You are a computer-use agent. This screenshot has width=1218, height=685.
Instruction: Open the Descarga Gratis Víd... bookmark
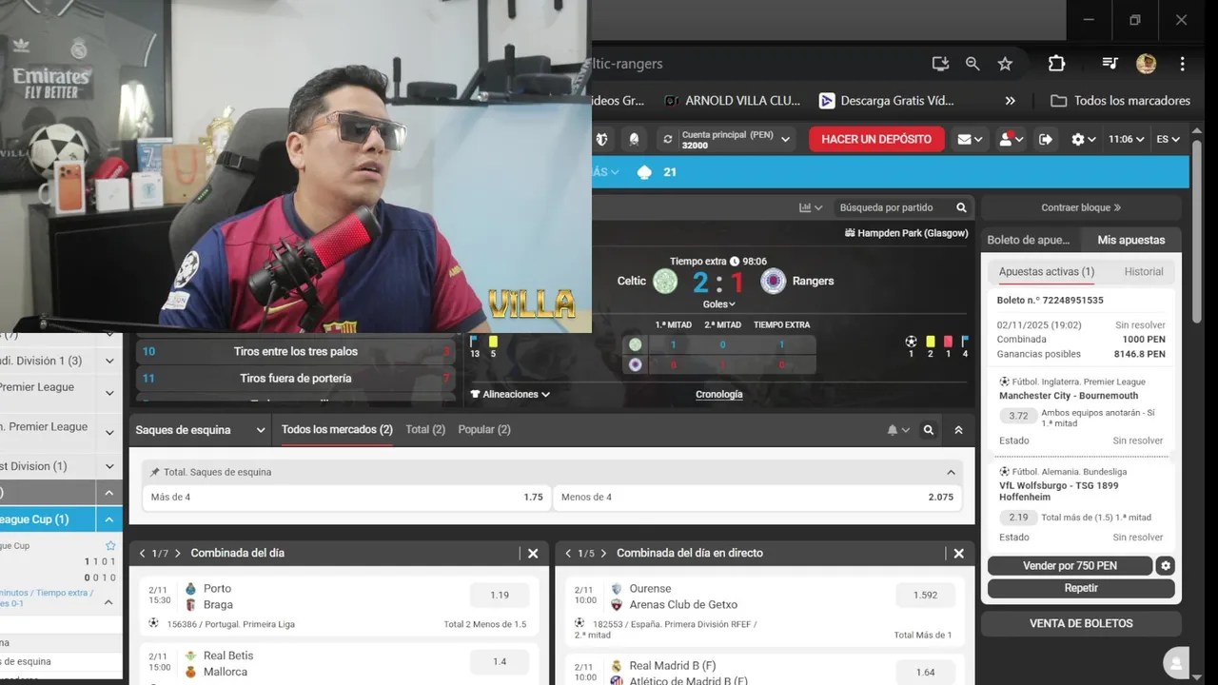pos(886,101)
